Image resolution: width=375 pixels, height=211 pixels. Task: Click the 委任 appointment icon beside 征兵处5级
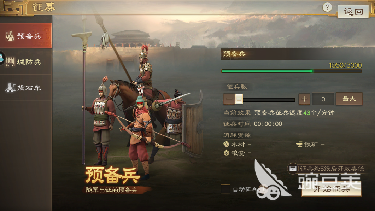(x=293, y=169)
